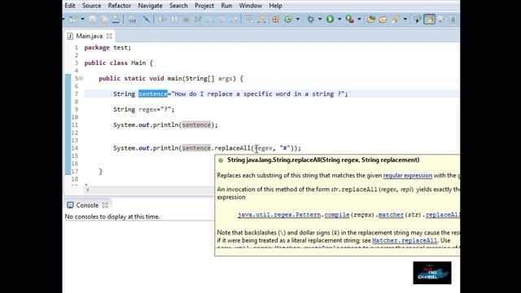Click the Debug bug icon
Screen dimensions: 521x293
click(310, 20)
